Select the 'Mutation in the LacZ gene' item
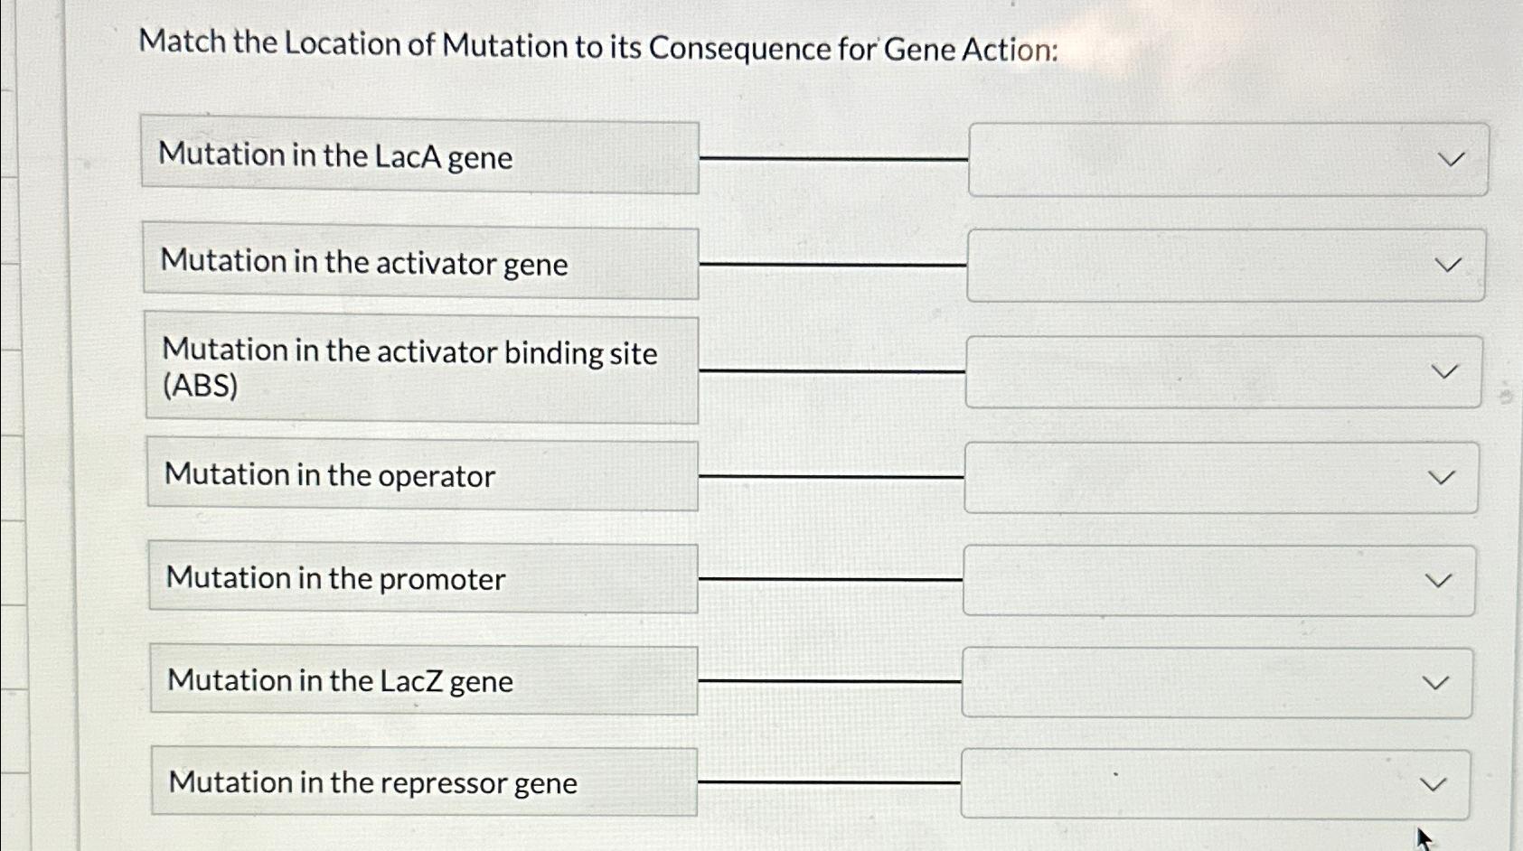Screen dimensions: 1523x851 [x=421, y=680]
